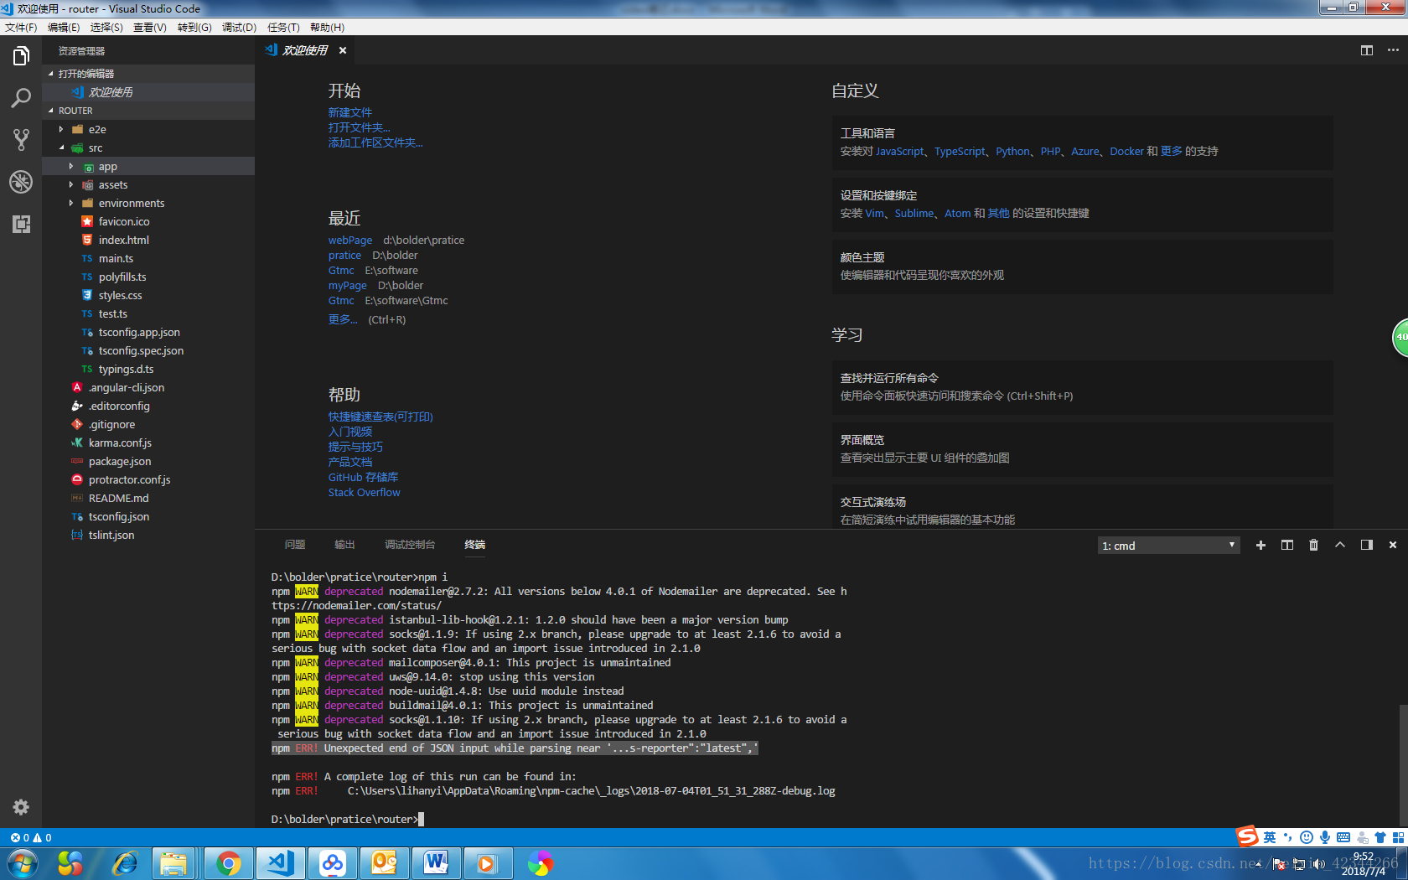Select 欢迎使用 in open editors list
The height and width of the screenshot is (880, 1408).
click(x=148, y=92)
